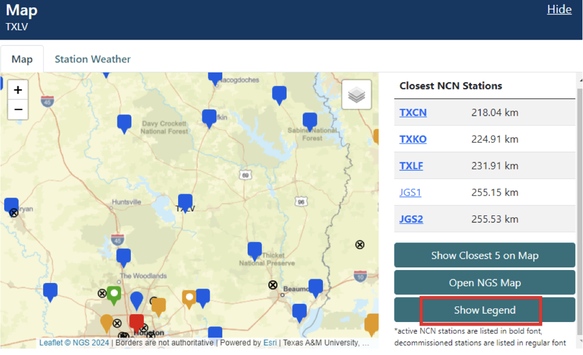The image size is (583, 355).
Task: Open the TXCN station link
Action: (413, 113)
